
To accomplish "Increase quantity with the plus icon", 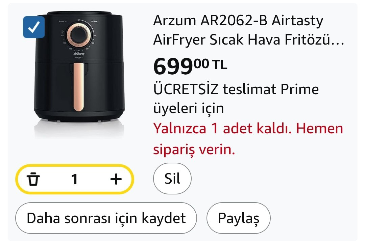I will tap(116, 179).
